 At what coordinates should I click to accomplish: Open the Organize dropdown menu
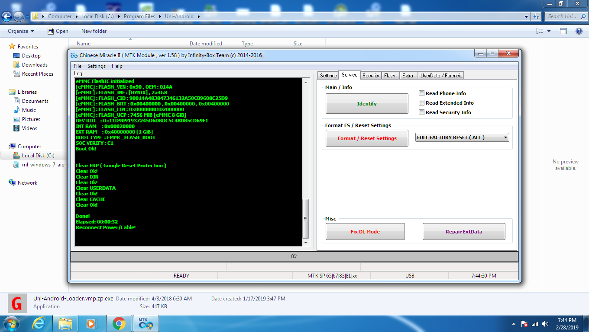[x=21, y=31]
